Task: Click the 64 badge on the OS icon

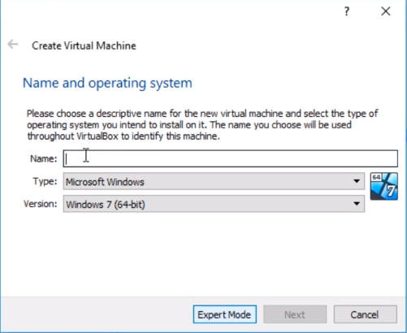Action: click(x=376, y=177)
